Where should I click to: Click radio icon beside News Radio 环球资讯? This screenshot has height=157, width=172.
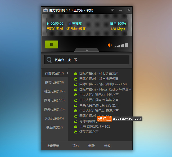[76, 89]
